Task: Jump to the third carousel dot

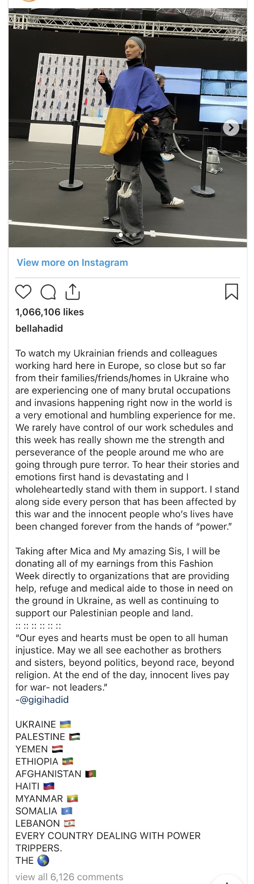Action: (134, 235)
